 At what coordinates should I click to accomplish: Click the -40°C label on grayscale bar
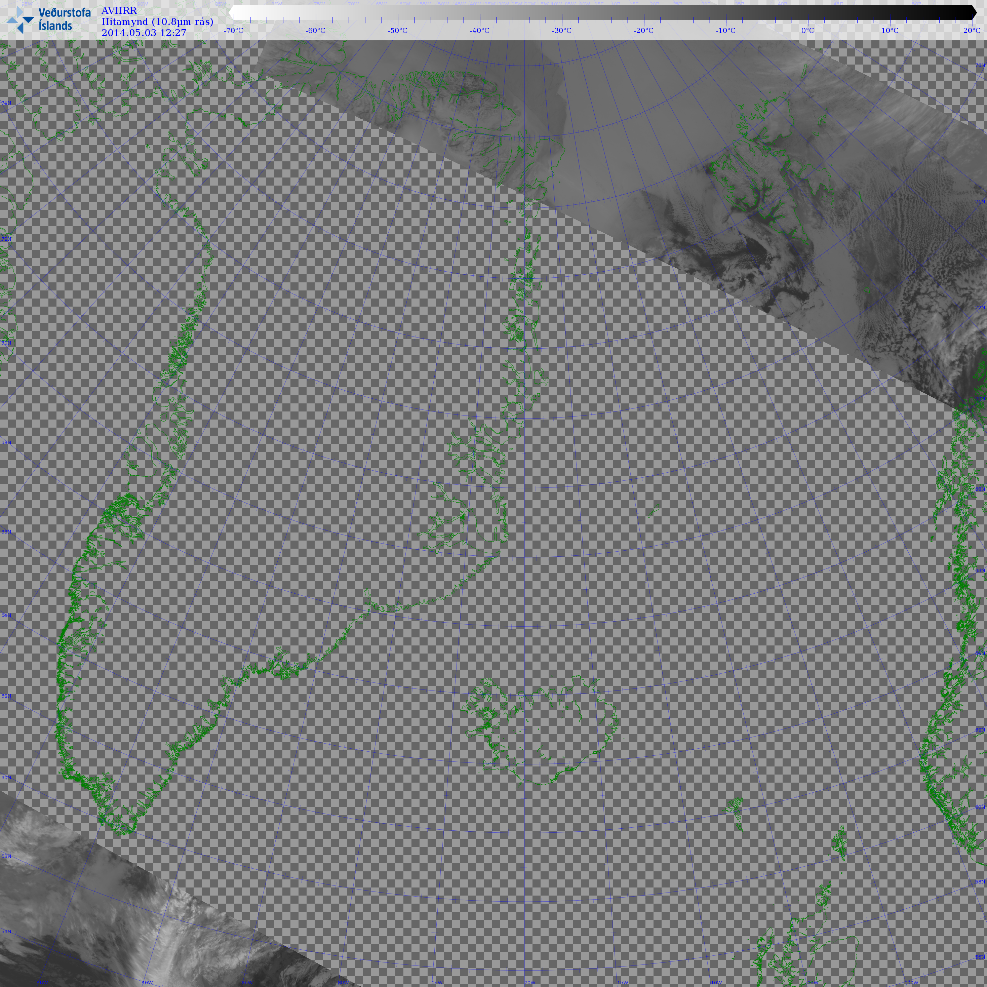click(x=479, y=31)
